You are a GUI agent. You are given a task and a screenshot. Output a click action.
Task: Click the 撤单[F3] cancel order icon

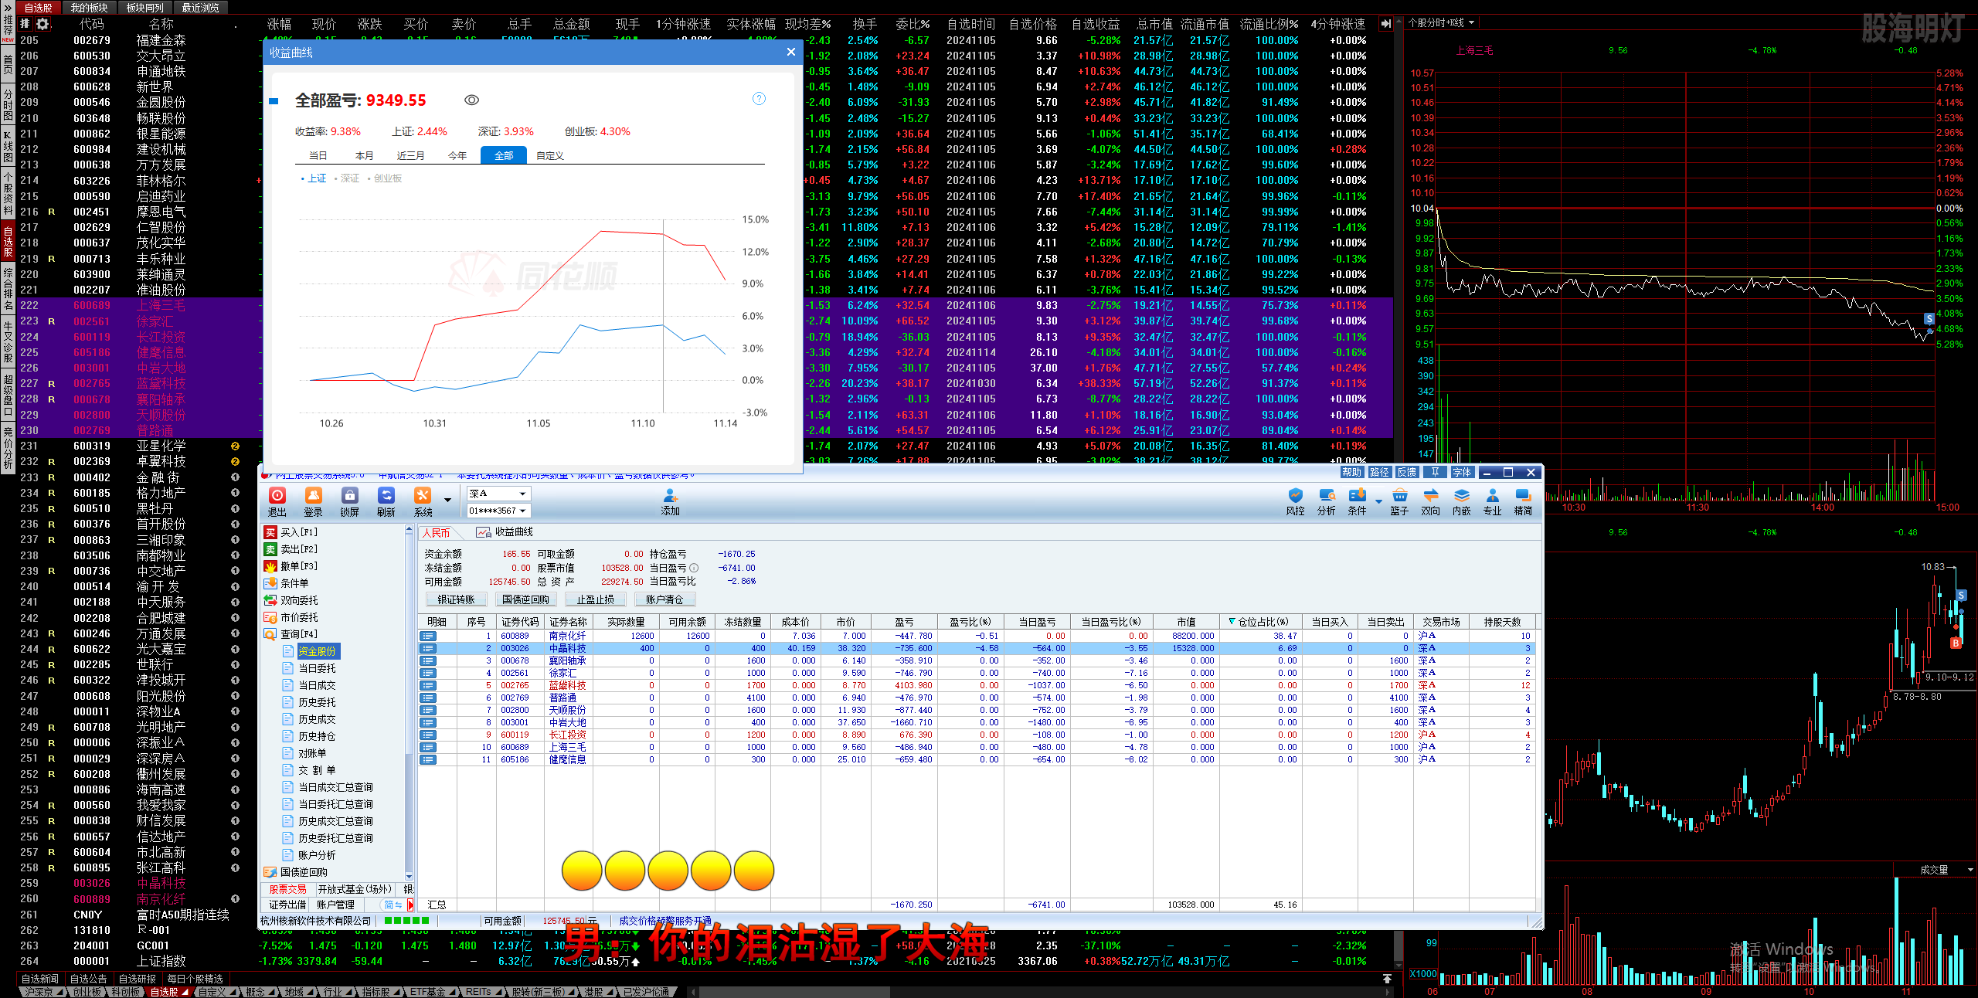[270, 566]
